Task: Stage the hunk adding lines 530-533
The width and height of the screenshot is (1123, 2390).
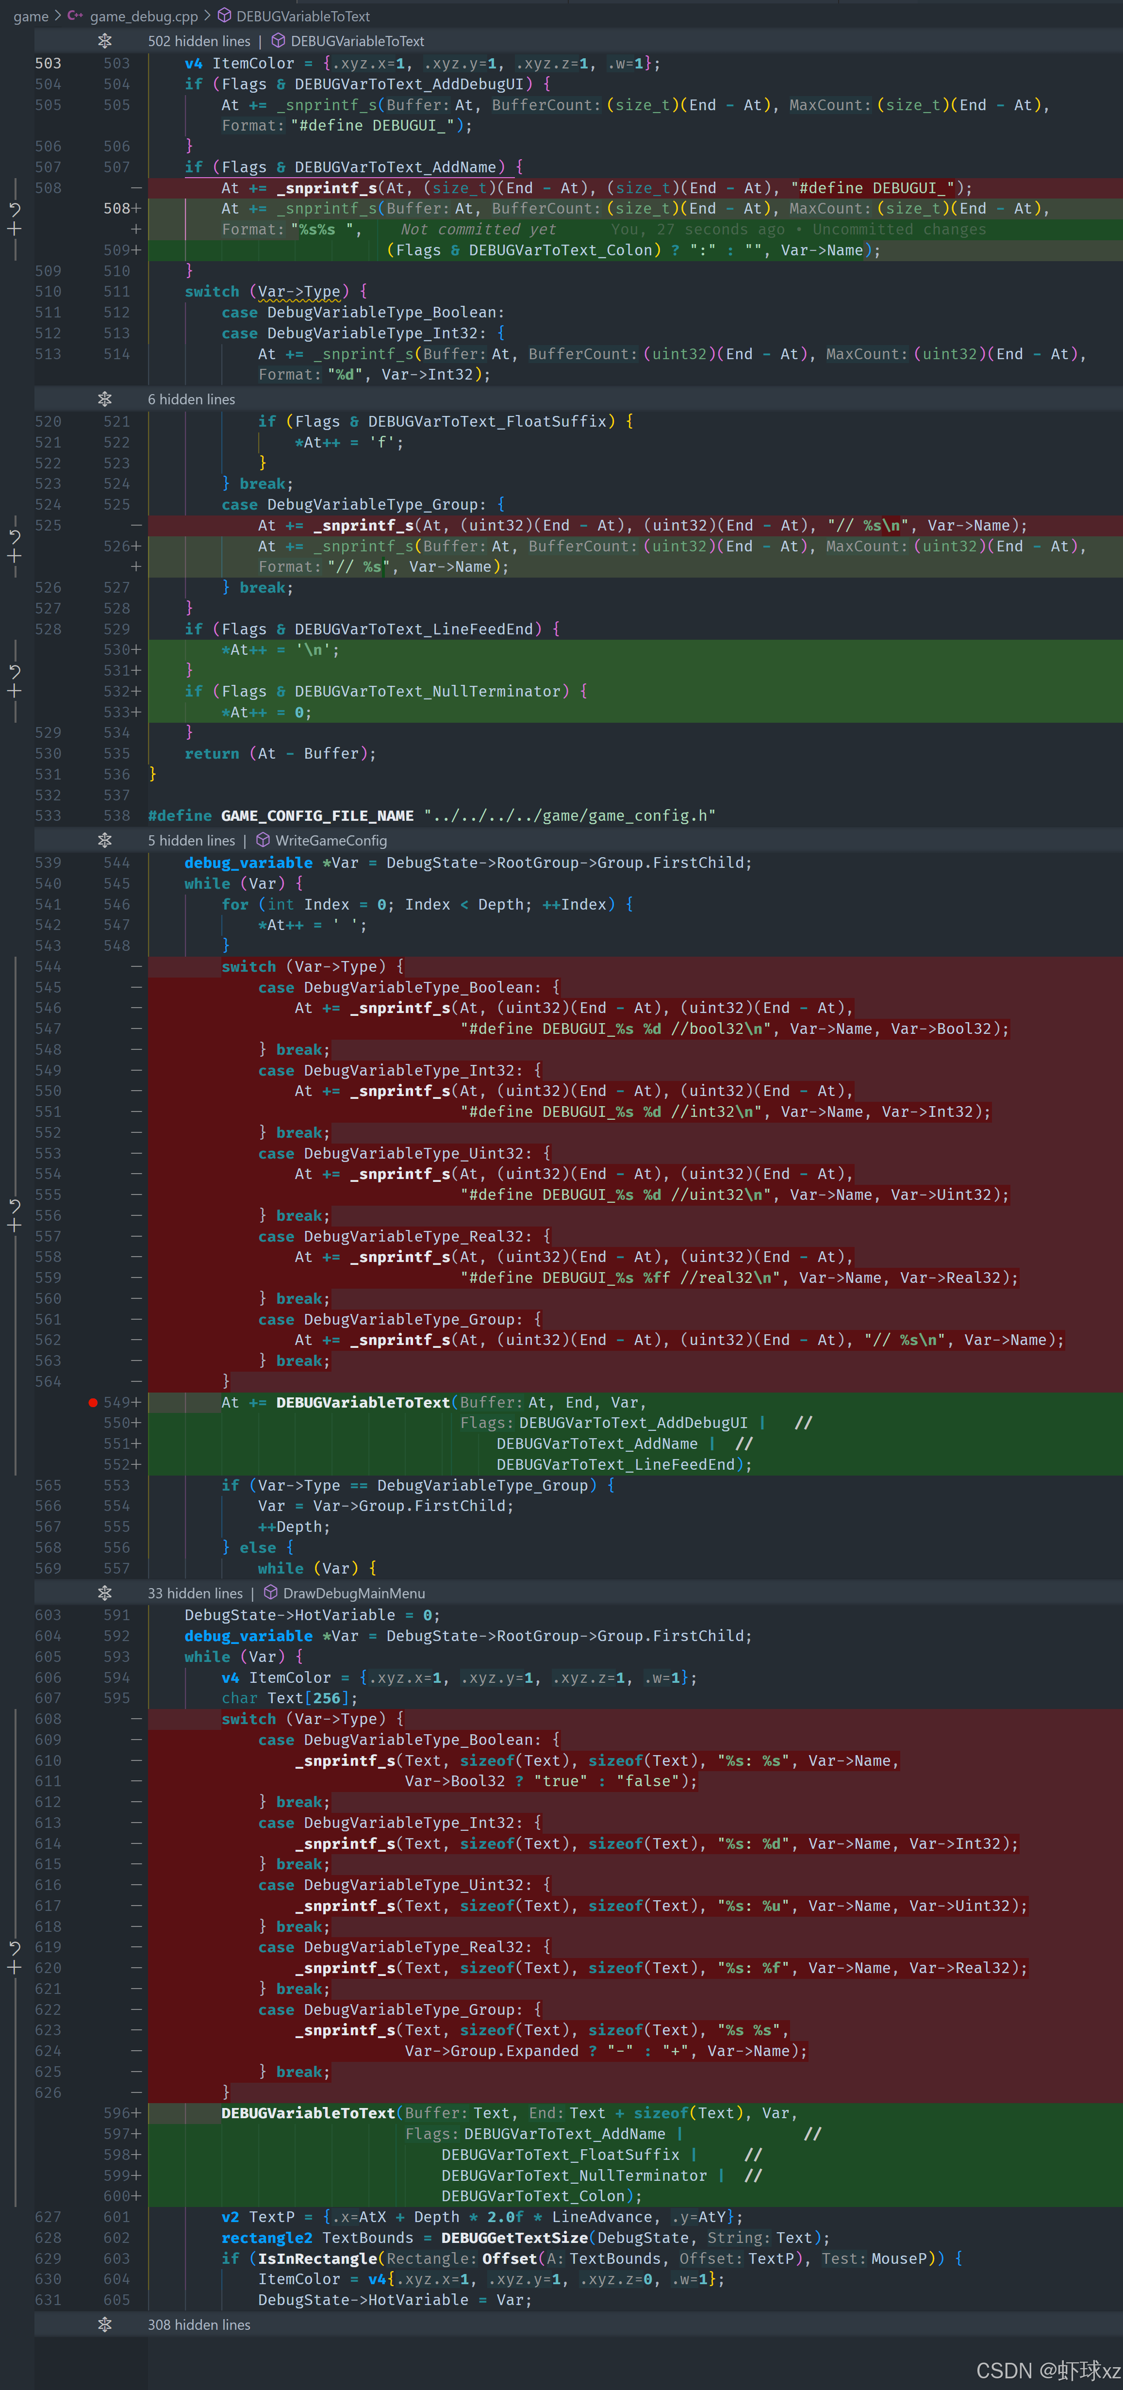Action: (x=15, y=691)
